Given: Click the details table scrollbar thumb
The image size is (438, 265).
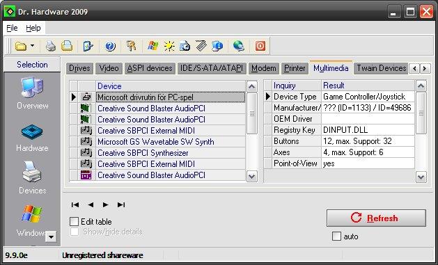Looking at the screenshot, I should [x=421, y=113].
